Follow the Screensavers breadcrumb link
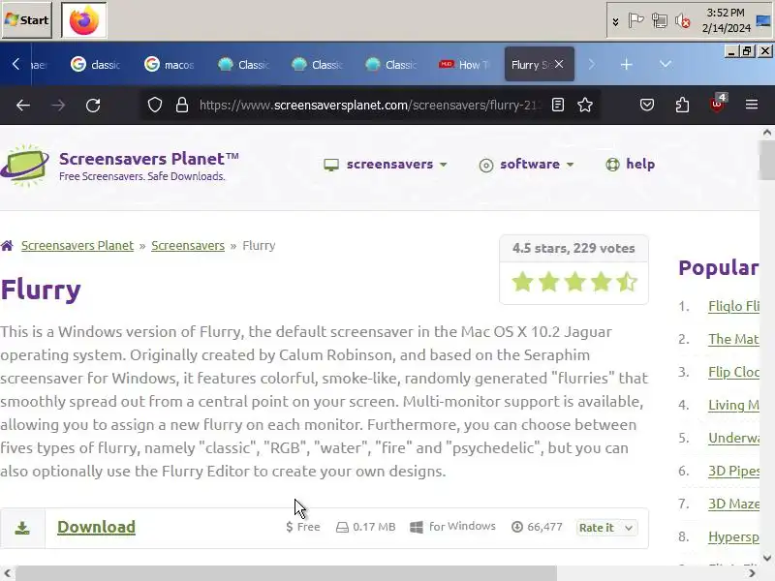Image resolution: width=775 pixels, height=581 pixels. [x=188, y=246]
